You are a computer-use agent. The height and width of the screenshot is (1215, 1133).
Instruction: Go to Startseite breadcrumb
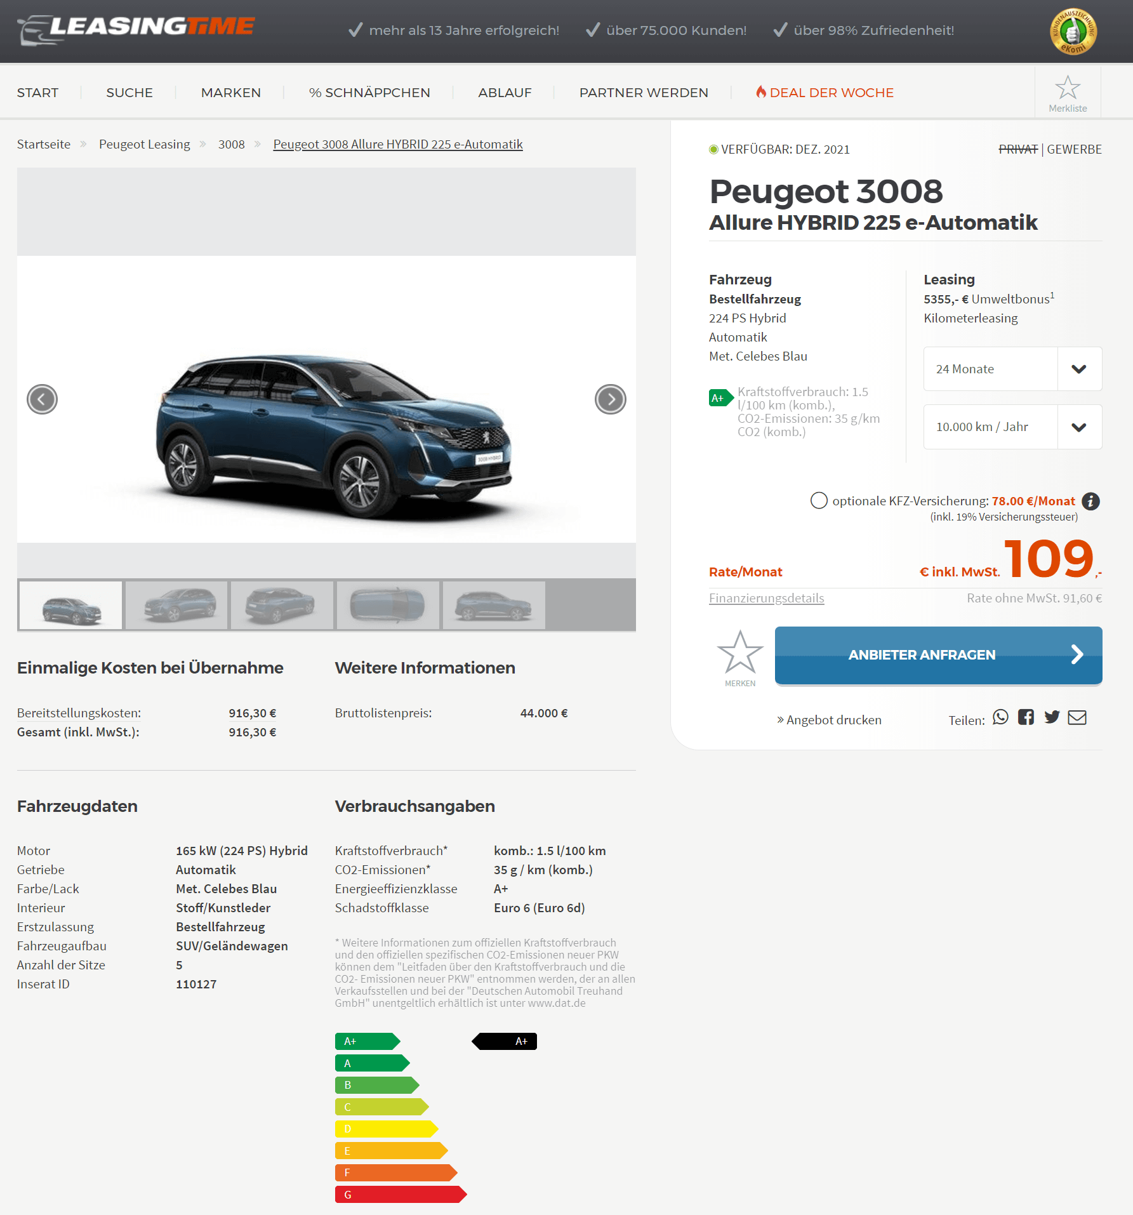tap(44, 144)
